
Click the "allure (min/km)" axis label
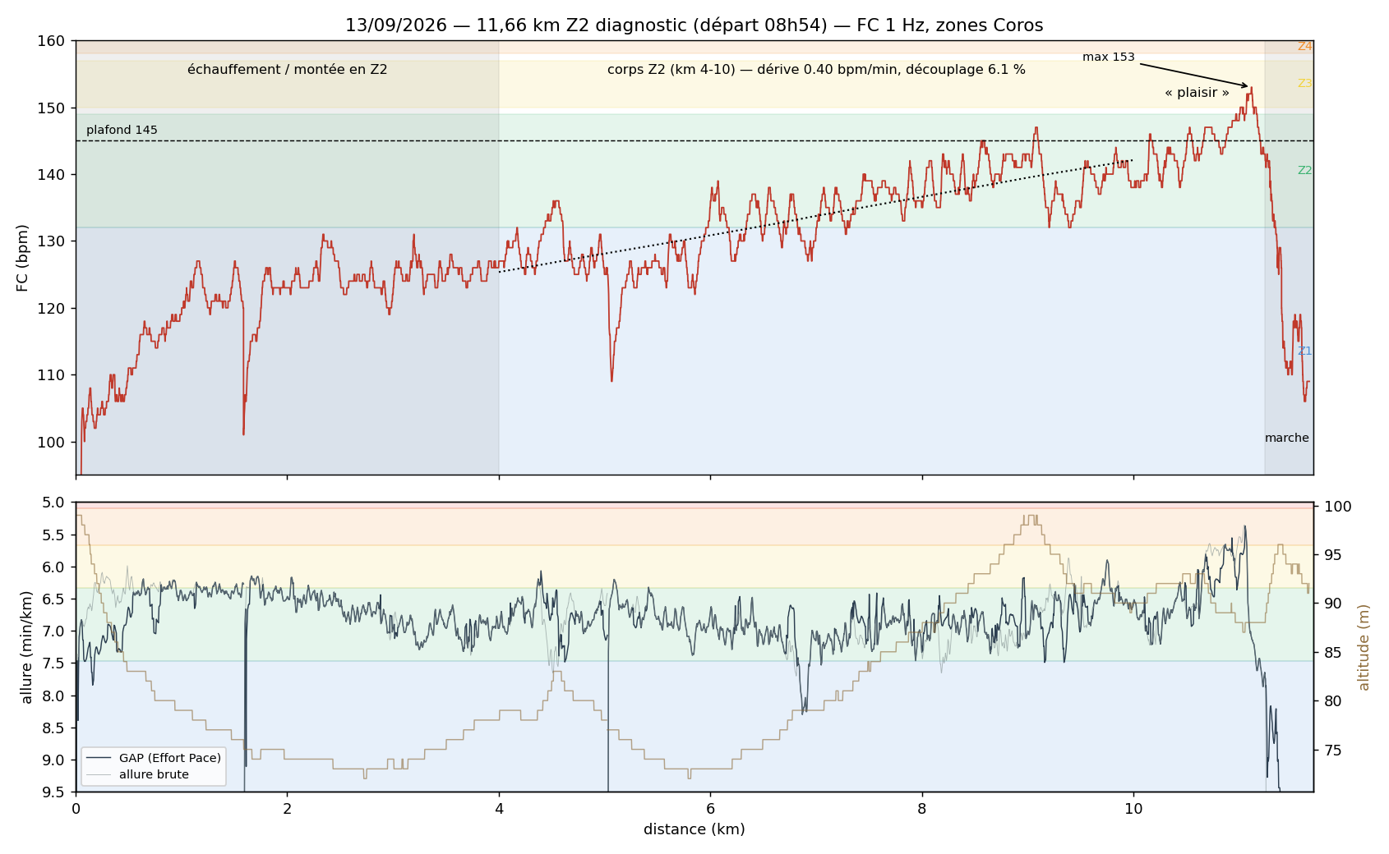(26, 647)
